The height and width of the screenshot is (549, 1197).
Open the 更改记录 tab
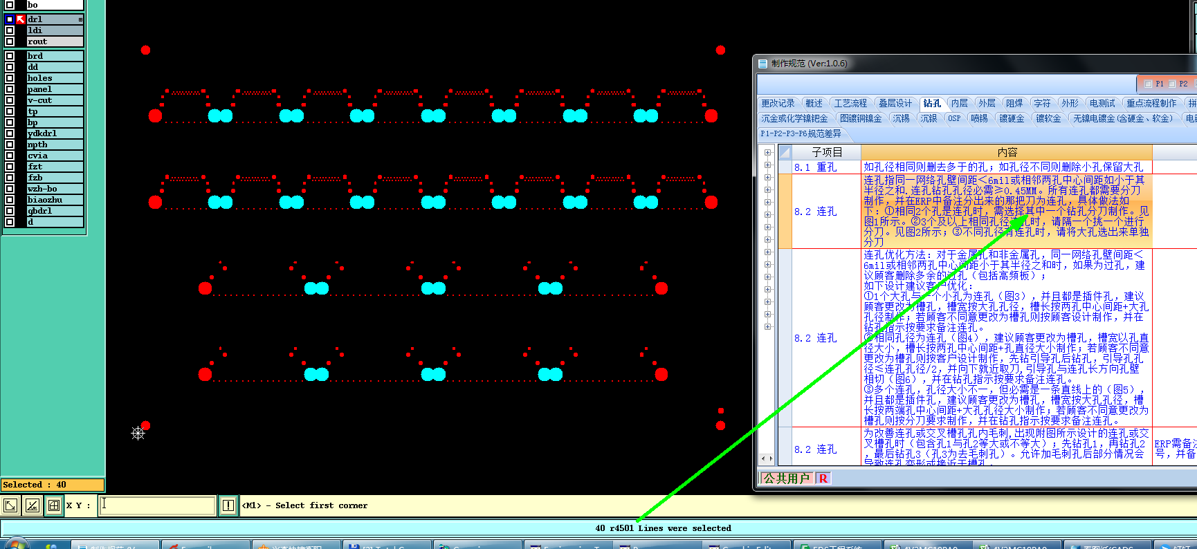click(x=778, y=103)
